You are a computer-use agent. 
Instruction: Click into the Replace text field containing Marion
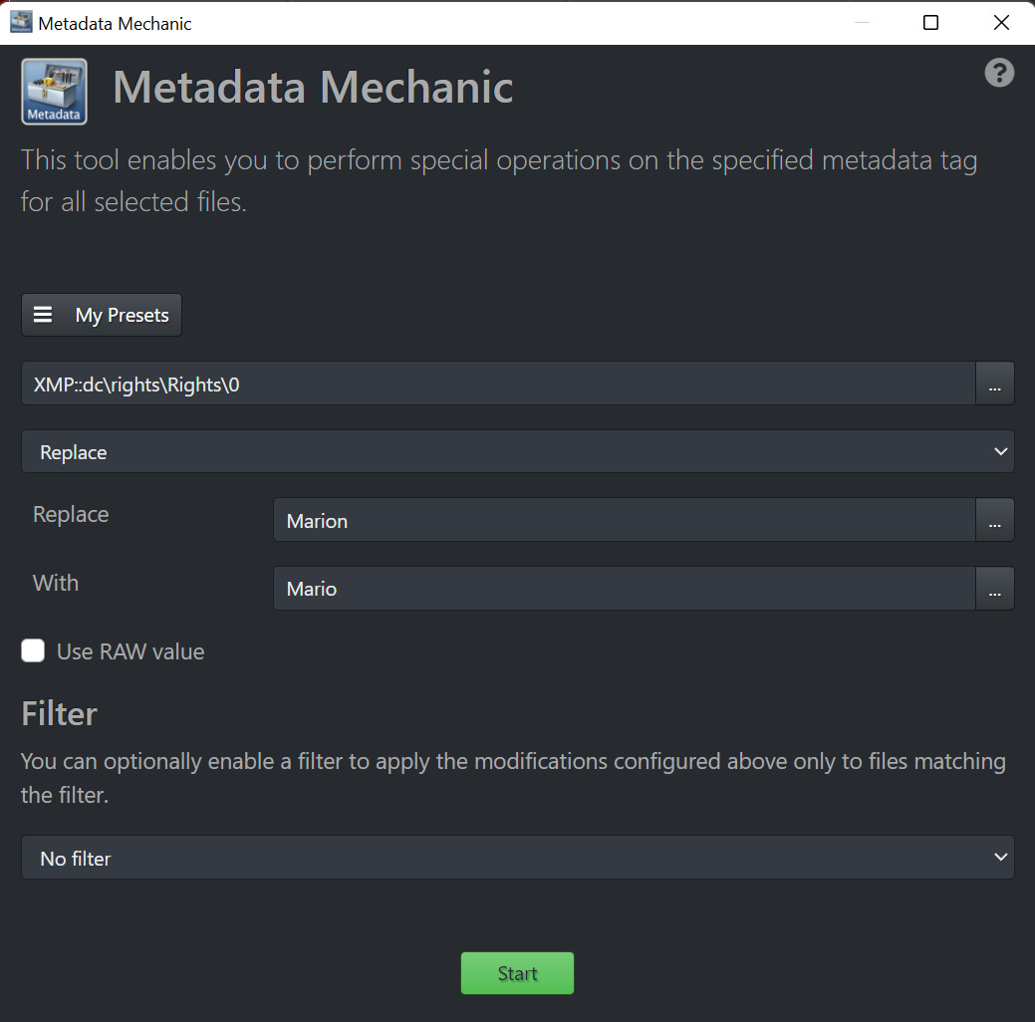click(x=624, y=520)
